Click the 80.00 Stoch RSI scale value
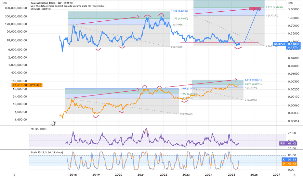Image resolution: width=303 pixels, height=178 pixels. (292, 155)
